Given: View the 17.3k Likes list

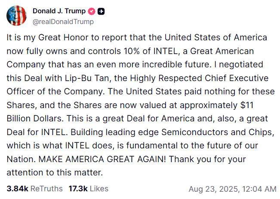Looking at the screenshot, I should 88,188.
